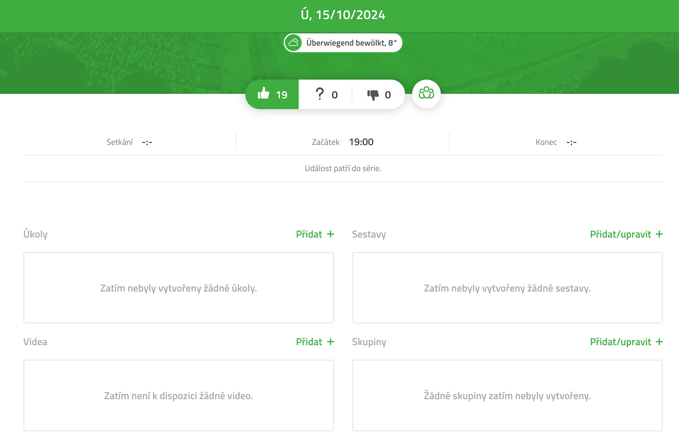Click the thumbs-down decline icon
Image resolution: width=679 pixels, height=440 pixels.
[373, 95]
